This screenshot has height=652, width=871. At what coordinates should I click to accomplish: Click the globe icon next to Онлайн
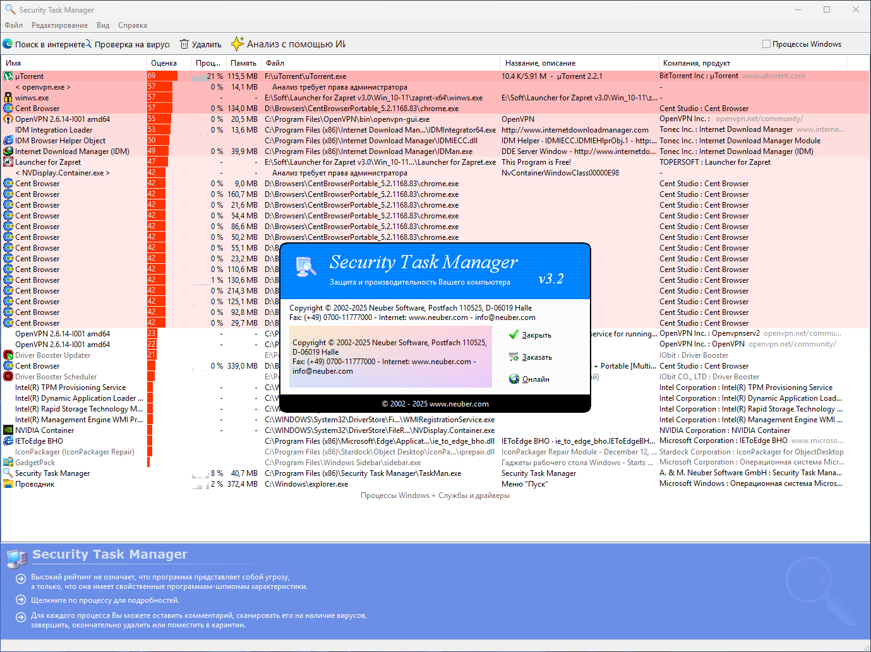pos(514,379)
